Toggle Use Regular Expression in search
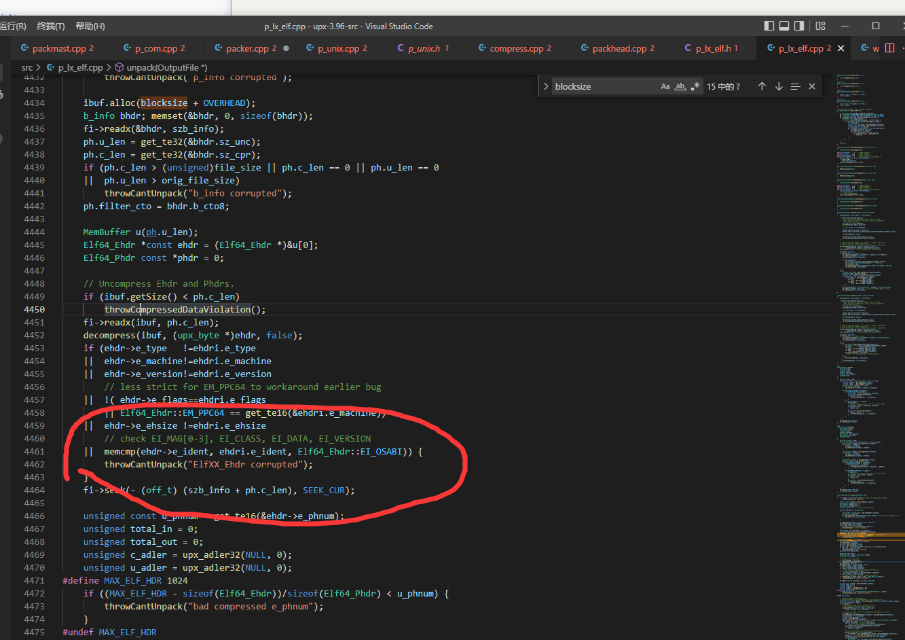The image size is (905, 640). (695, 86)
